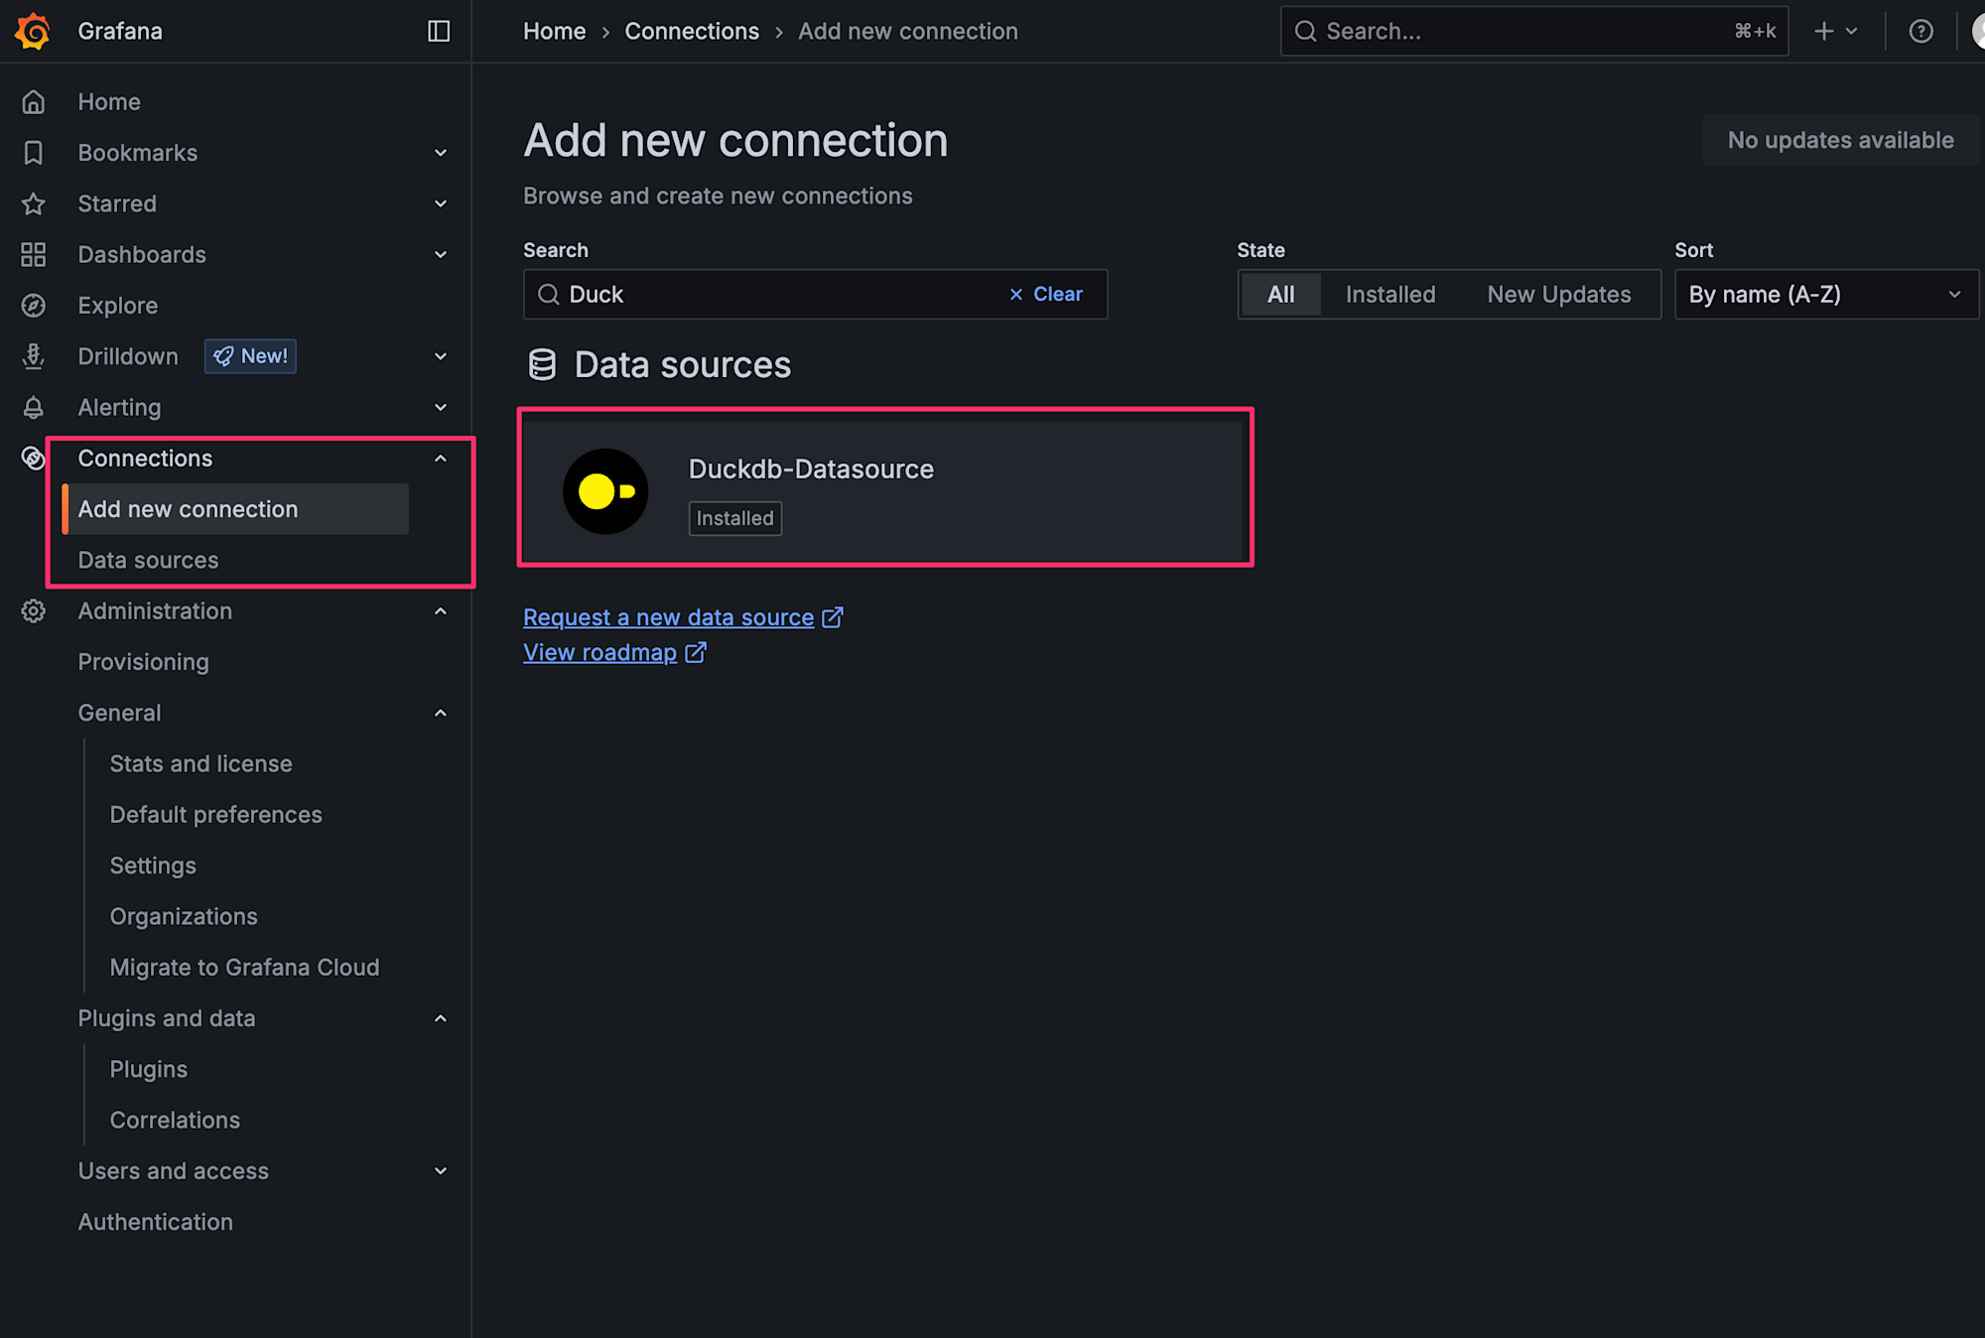Open Stats and license page
Viewport: 1985px width, 1338px height.
tap(200, 763)
